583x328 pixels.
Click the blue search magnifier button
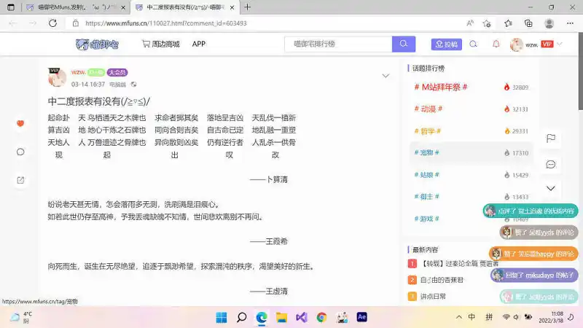tap(404, 44)
